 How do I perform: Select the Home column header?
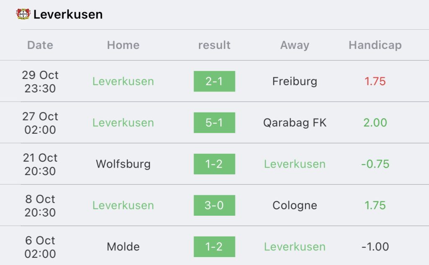pos(123,45)
